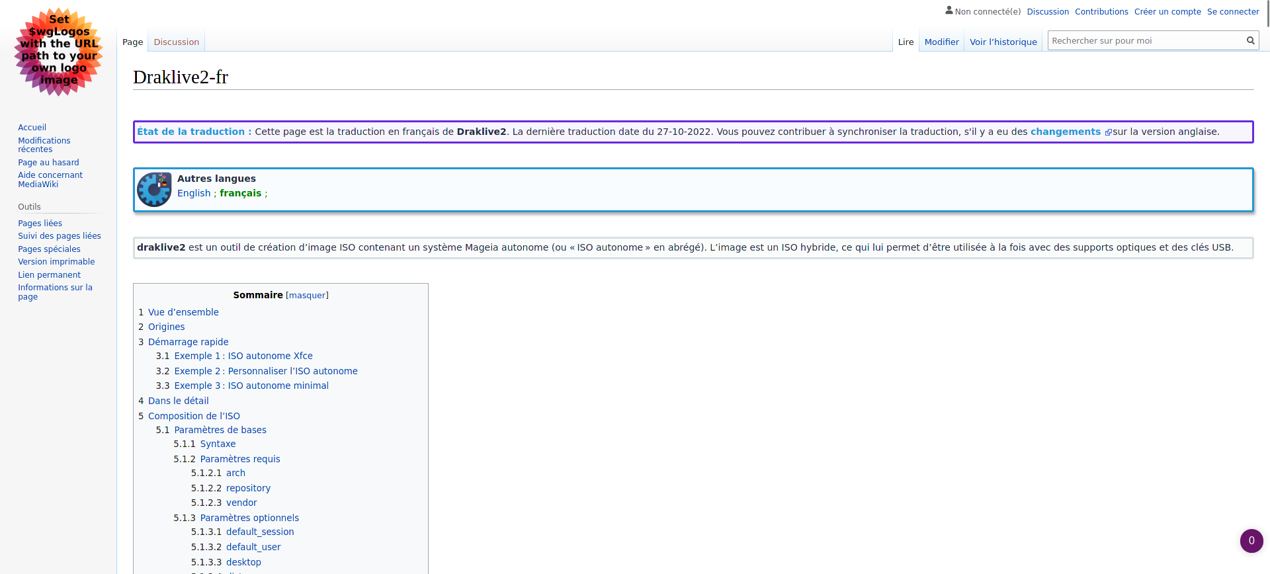Open Suivi des pages liées link
This screenshot has height=574, width=1270.
(60, 236)
